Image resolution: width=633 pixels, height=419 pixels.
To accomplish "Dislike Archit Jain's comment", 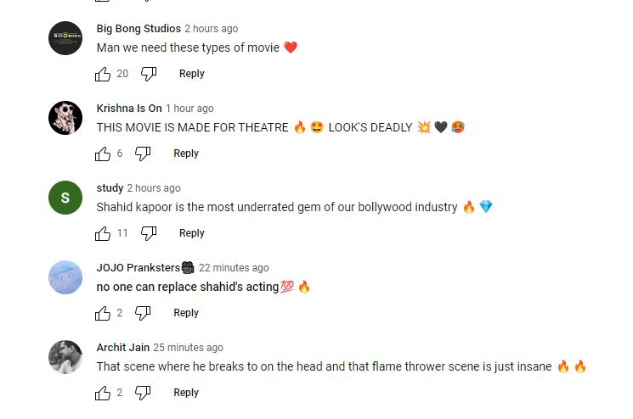I will pyautogui.click(x=143, y=393).
